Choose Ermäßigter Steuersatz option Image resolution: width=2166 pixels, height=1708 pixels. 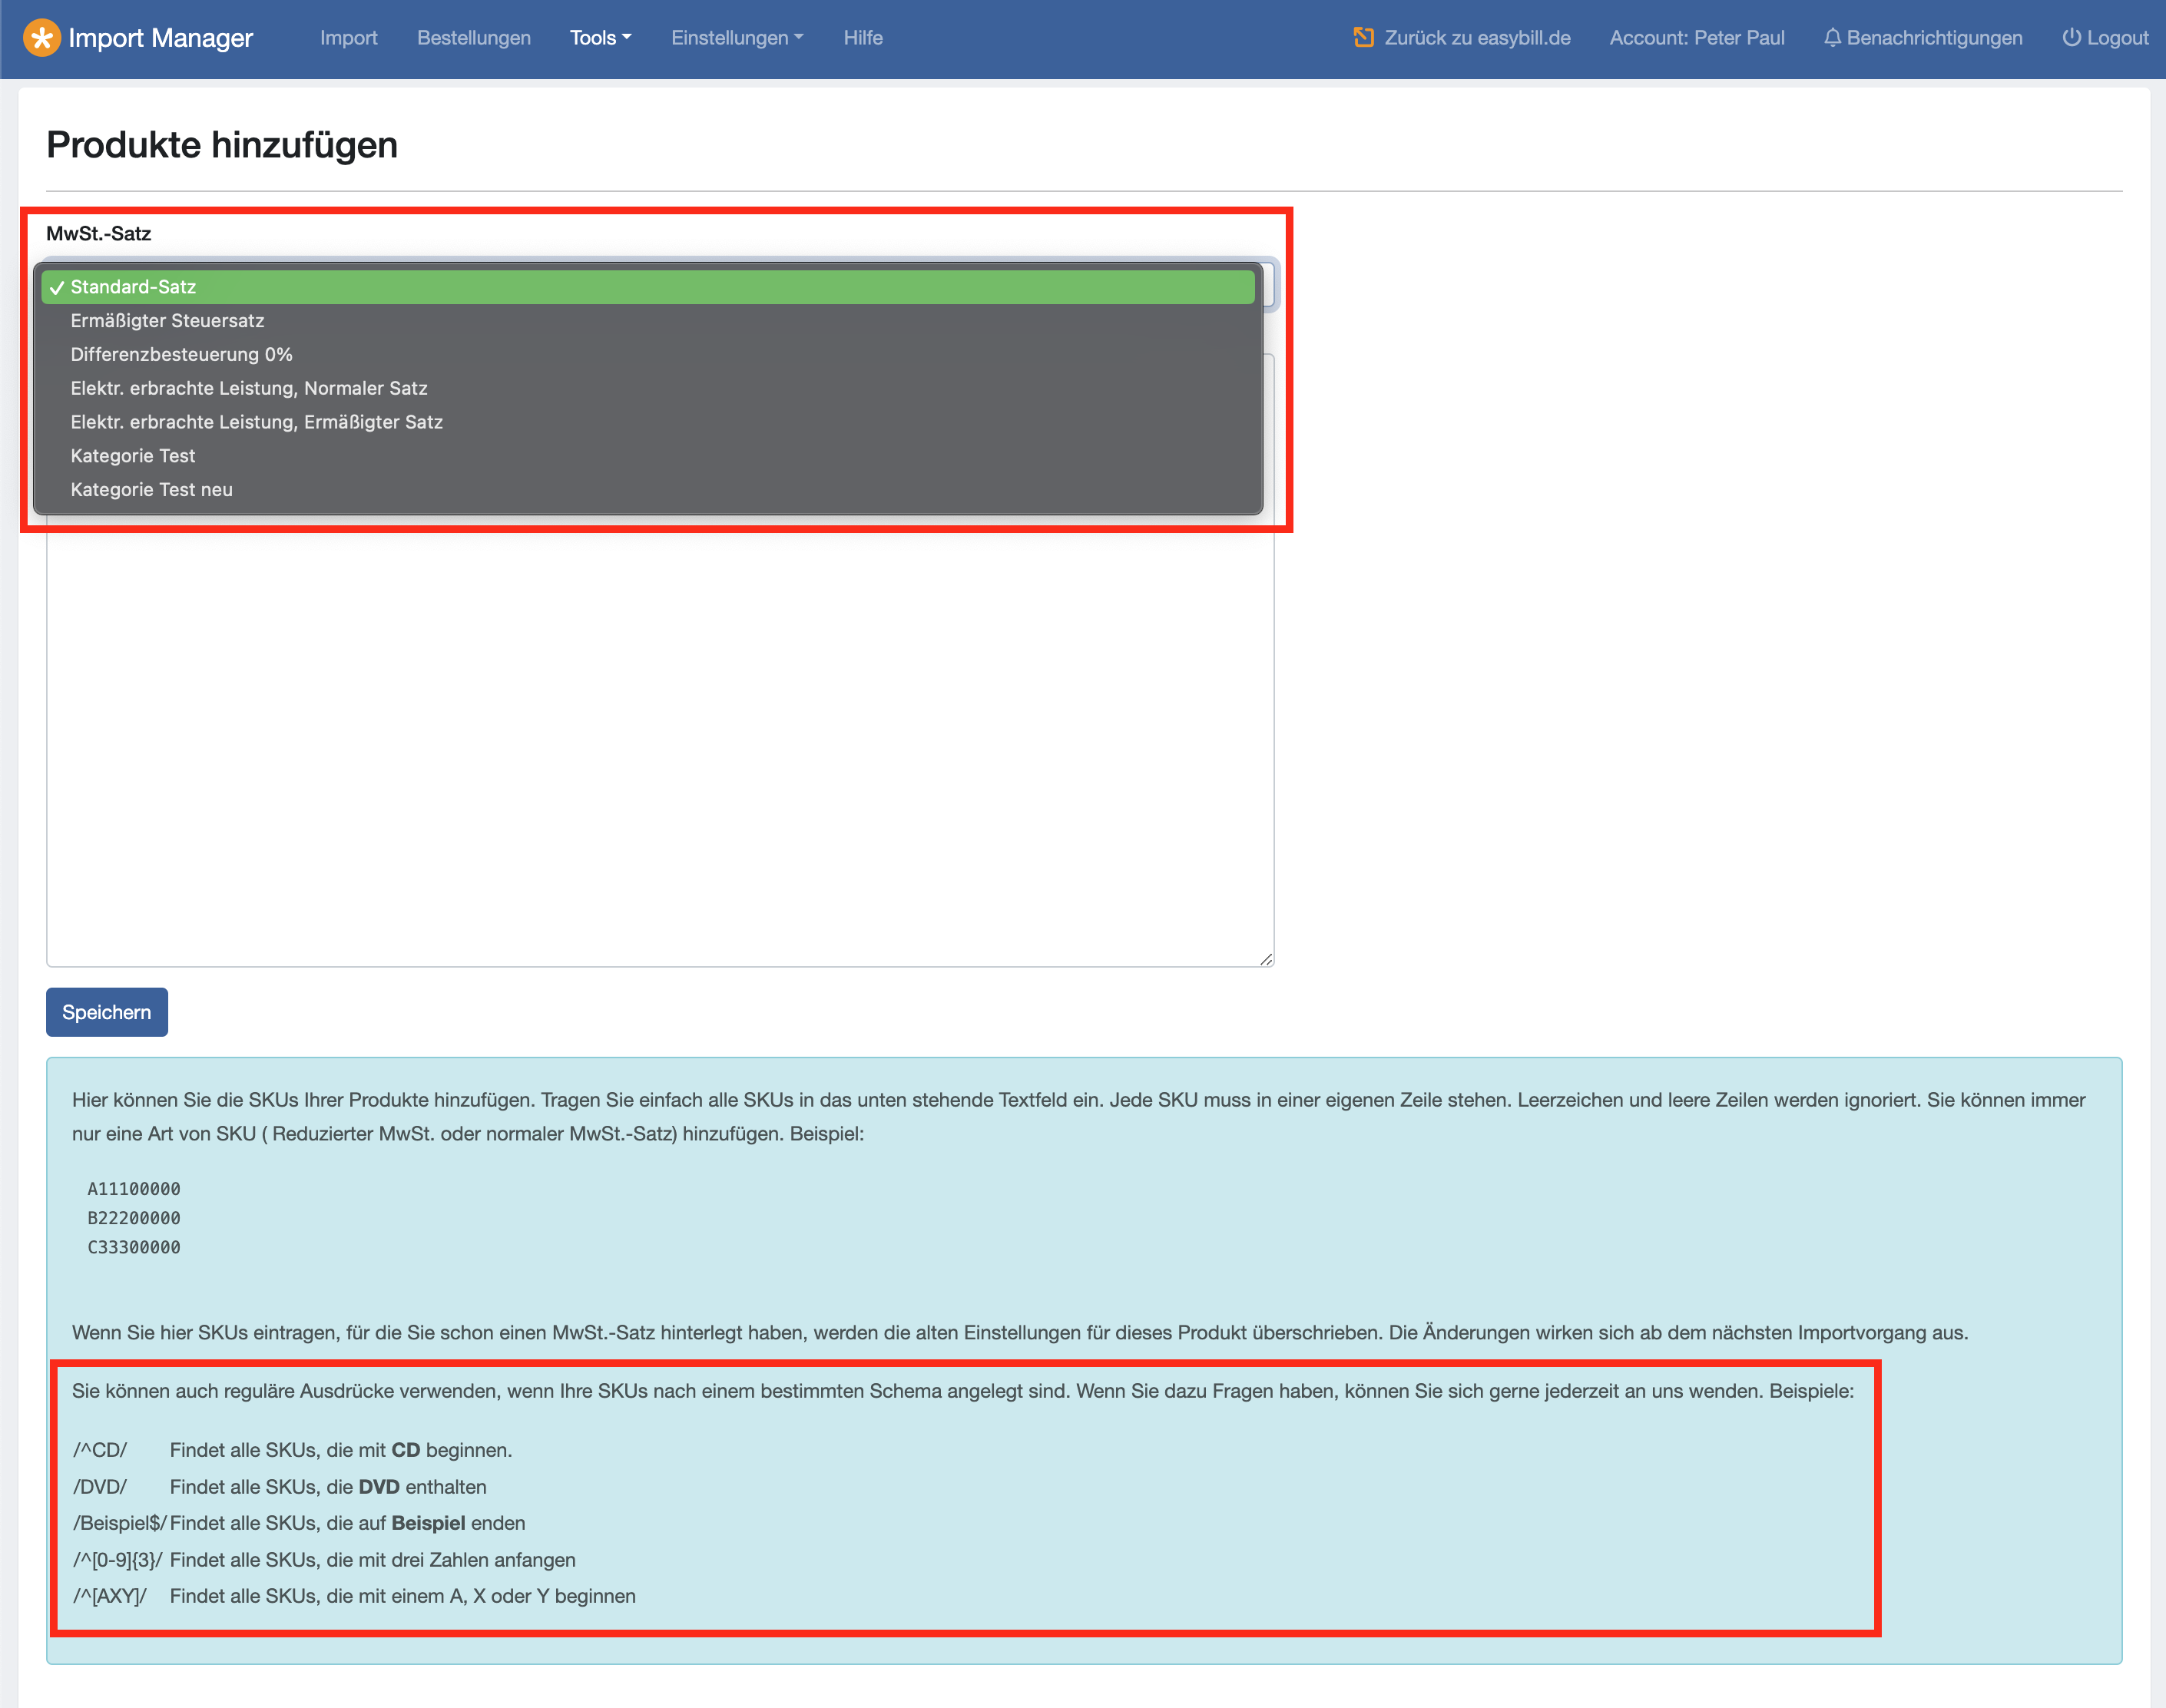point(648,321)
